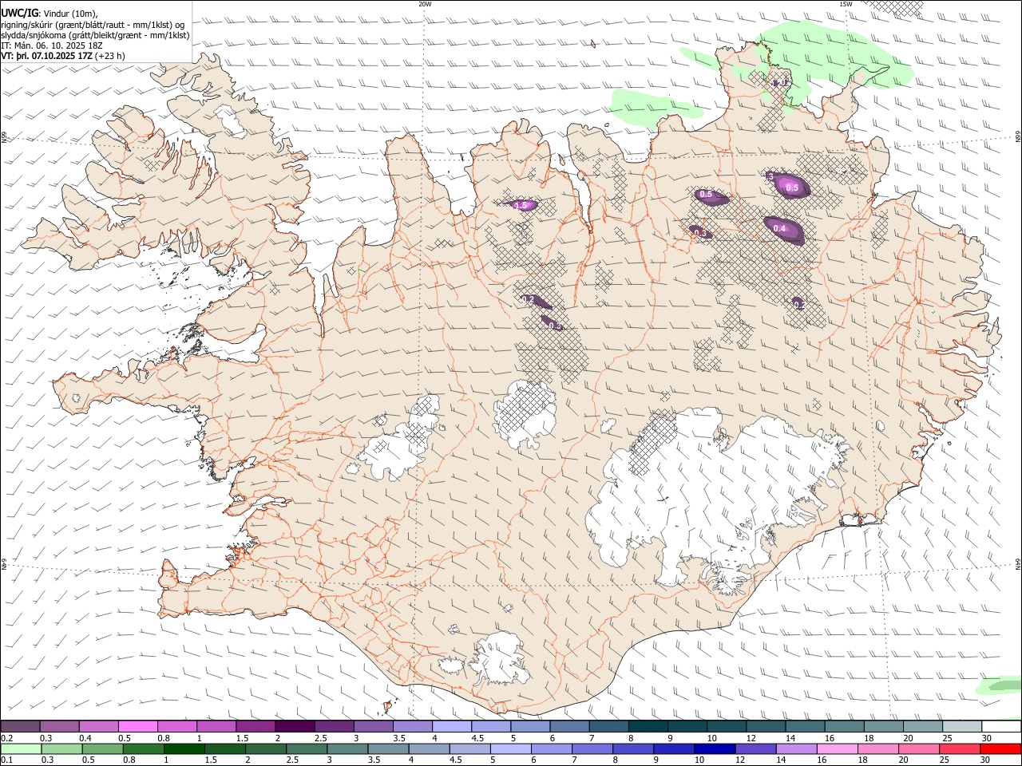Pick the snow legend swatch between 4 and 4.5

[452, 726]
